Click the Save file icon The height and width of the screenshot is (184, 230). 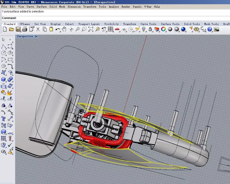18,29
